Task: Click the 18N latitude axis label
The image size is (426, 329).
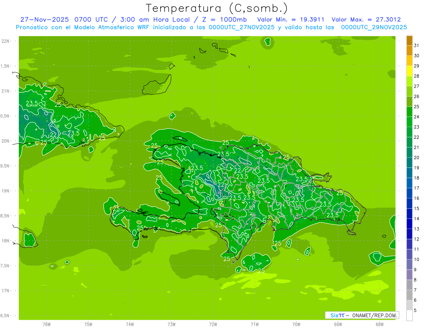Action: click(x=5, y=241)
